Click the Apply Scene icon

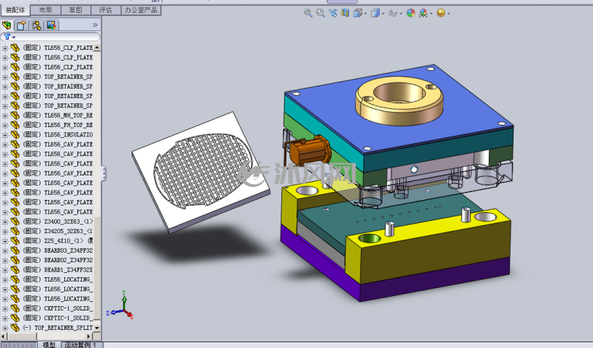click(423, 13)
